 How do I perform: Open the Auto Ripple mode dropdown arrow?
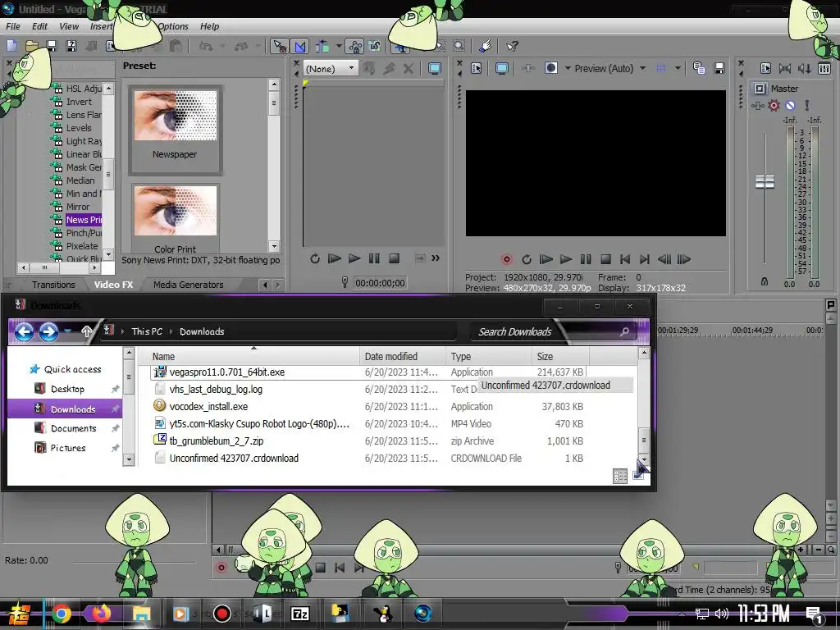point(339,46)
